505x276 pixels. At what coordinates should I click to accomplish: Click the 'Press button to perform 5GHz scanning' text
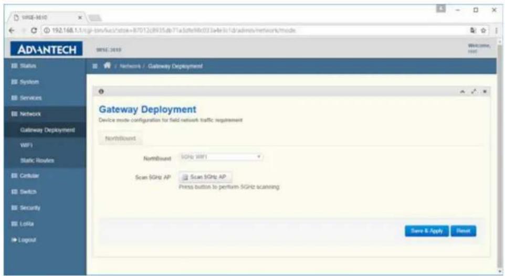(x=229, y=187)
